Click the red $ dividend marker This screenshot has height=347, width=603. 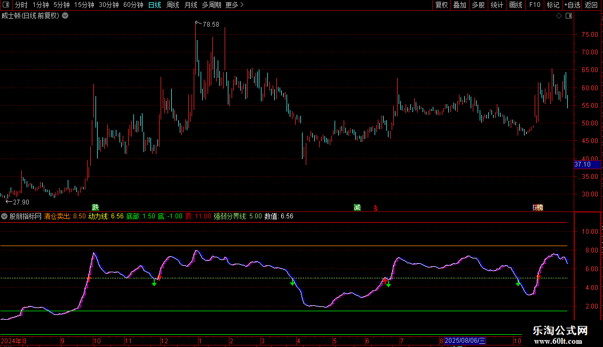(x=376, y=208)
